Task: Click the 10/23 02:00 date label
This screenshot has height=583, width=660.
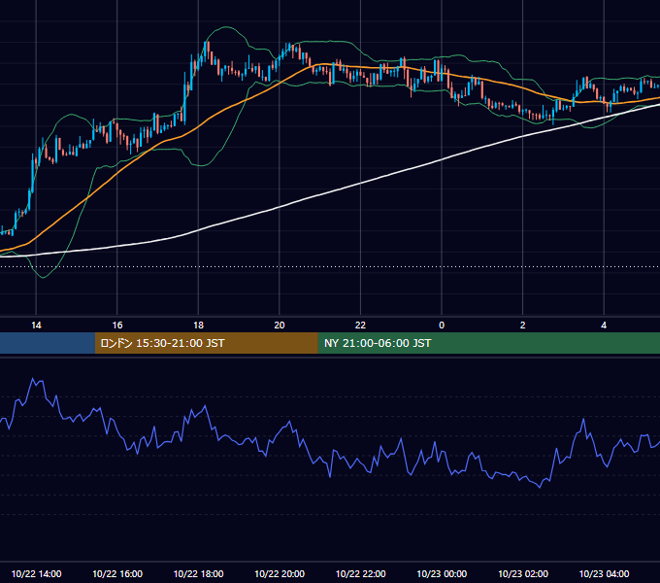Action: coord(523,573)
